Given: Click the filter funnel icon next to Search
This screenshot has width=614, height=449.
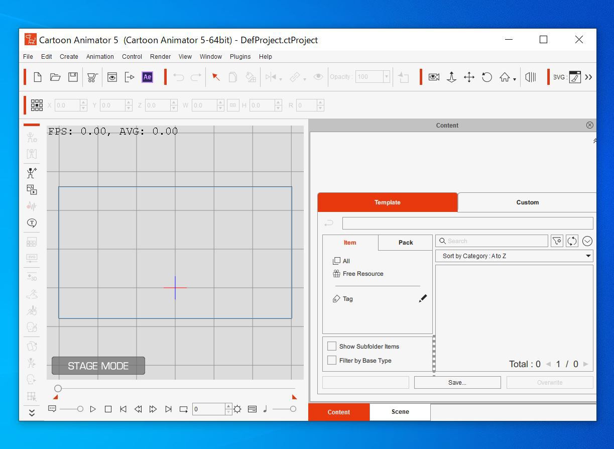Looking at the screenshot, I should coord(557,241).
